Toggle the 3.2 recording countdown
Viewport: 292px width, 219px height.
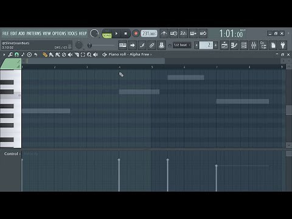[183, 33]
